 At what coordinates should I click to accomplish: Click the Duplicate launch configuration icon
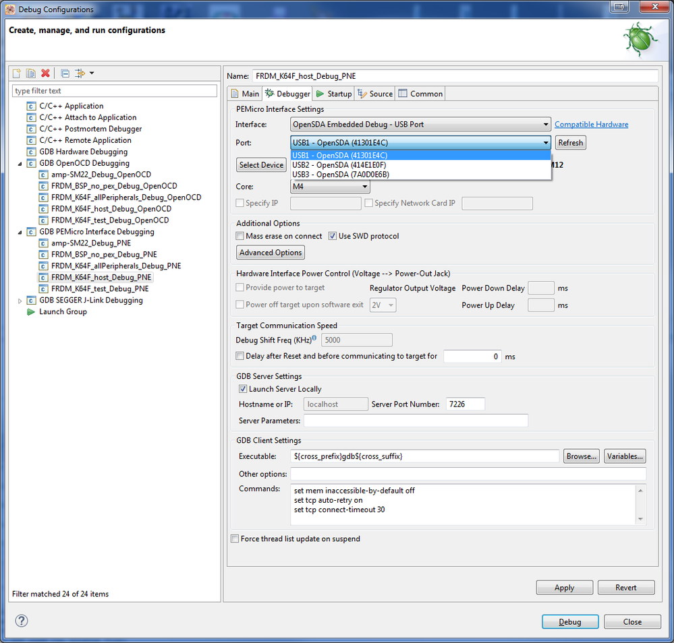[31, 73]
